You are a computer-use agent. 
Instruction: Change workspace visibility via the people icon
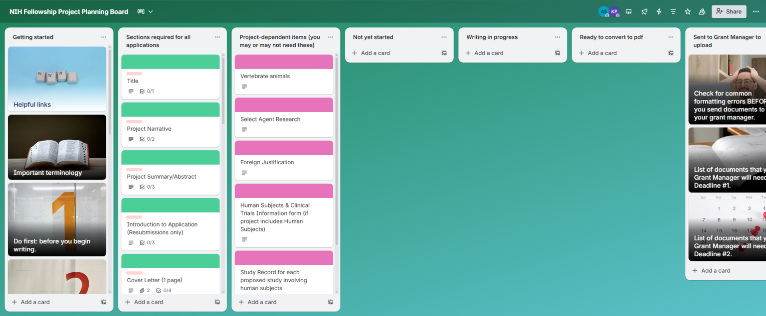point(702,11)
